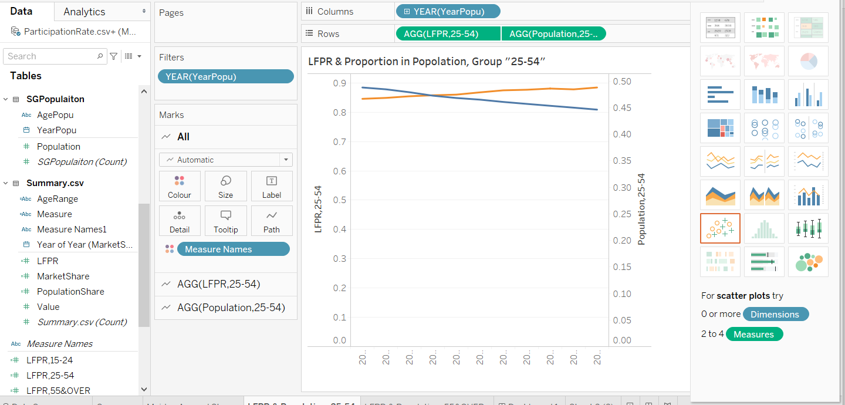
Task: Click the filter icon beside the search box
Action: [114, 56]
